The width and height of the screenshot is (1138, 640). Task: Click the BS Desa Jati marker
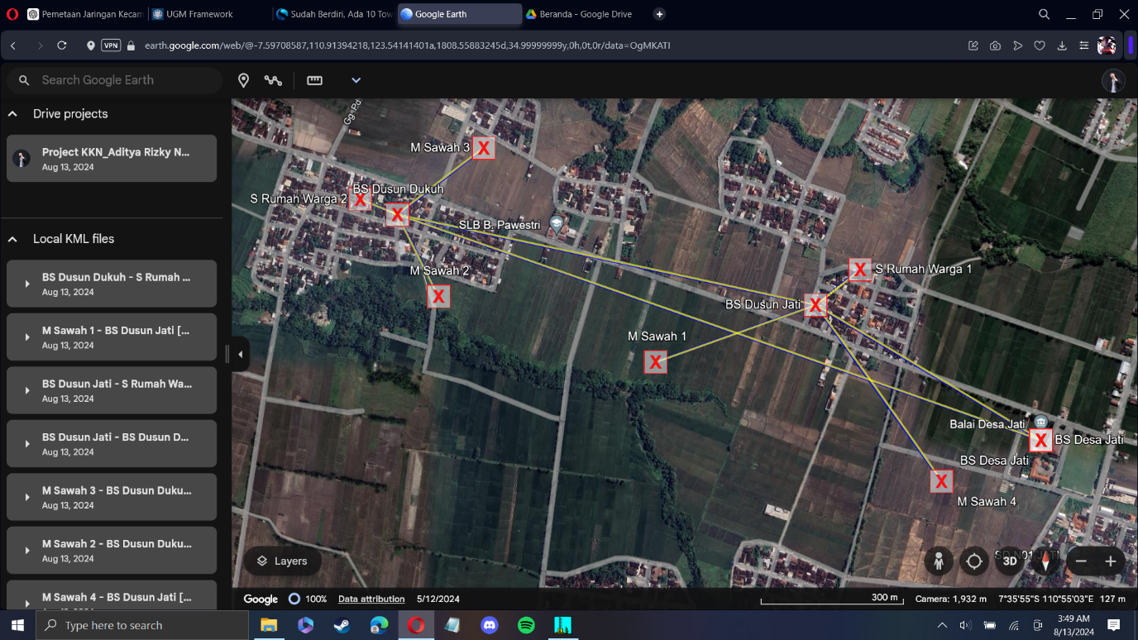coord(1040,441)
